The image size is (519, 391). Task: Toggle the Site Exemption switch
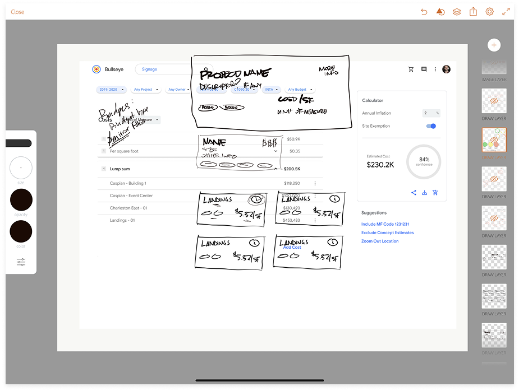(431, 126)
